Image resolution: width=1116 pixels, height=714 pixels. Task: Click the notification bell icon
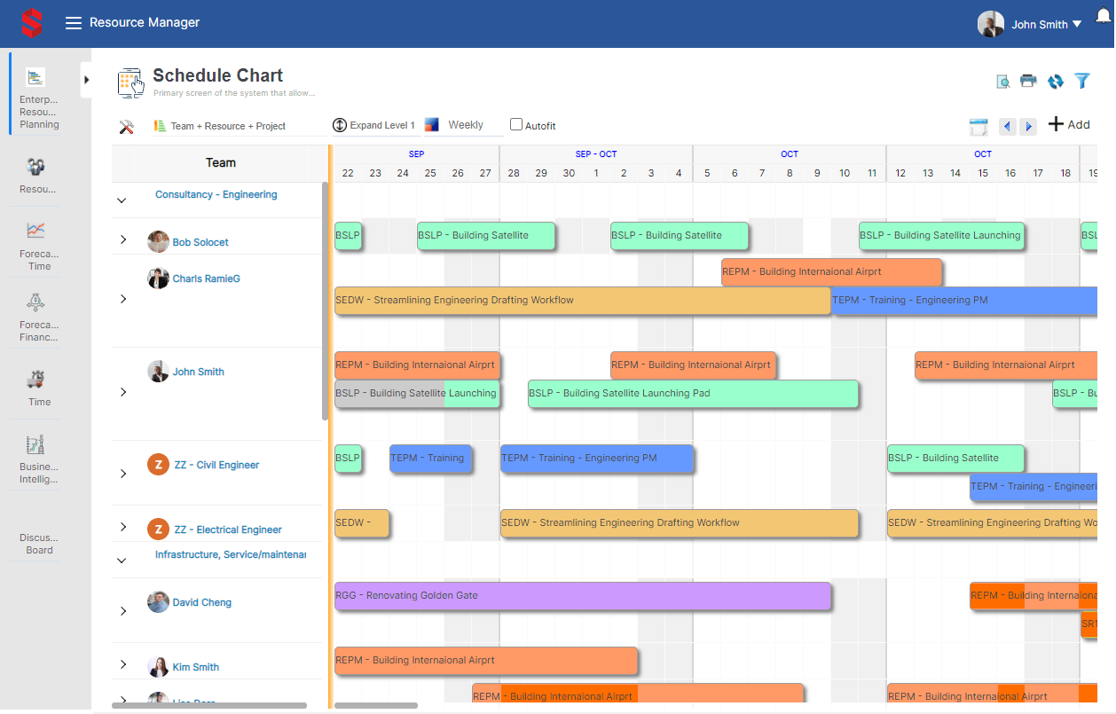pos(1104,16)
